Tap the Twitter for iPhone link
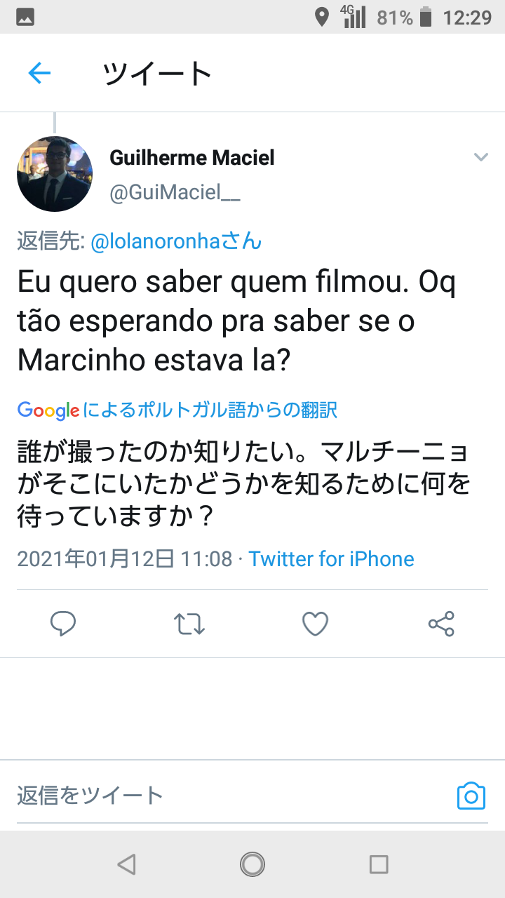 [331, 558]
